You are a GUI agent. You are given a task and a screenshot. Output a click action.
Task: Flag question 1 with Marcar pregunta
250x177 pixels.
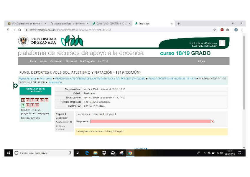coord(60,128)
